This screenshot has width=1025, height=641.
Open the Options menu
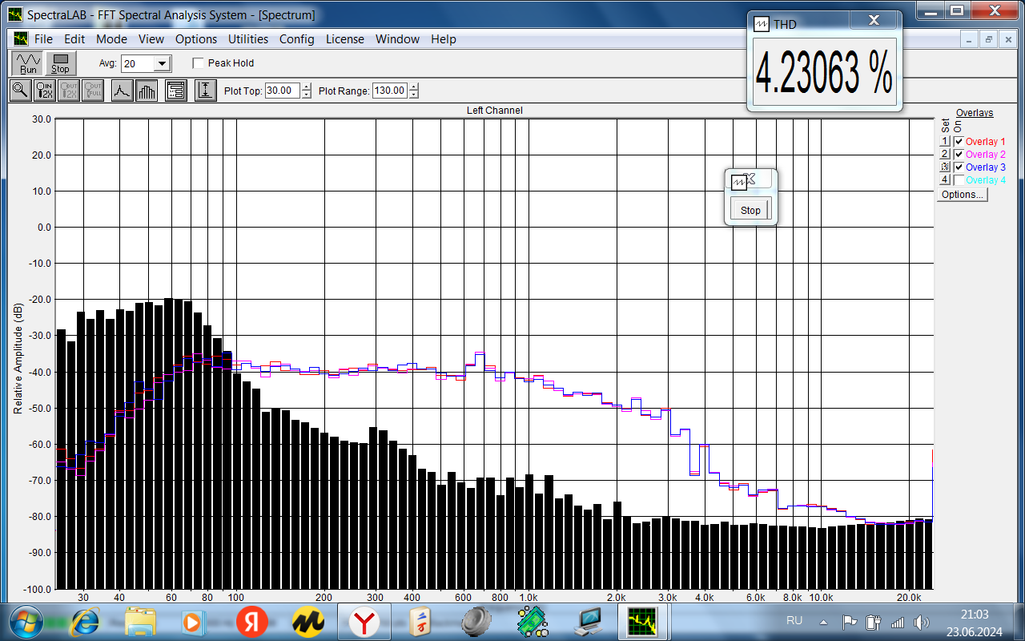click(x=196, y=38)
